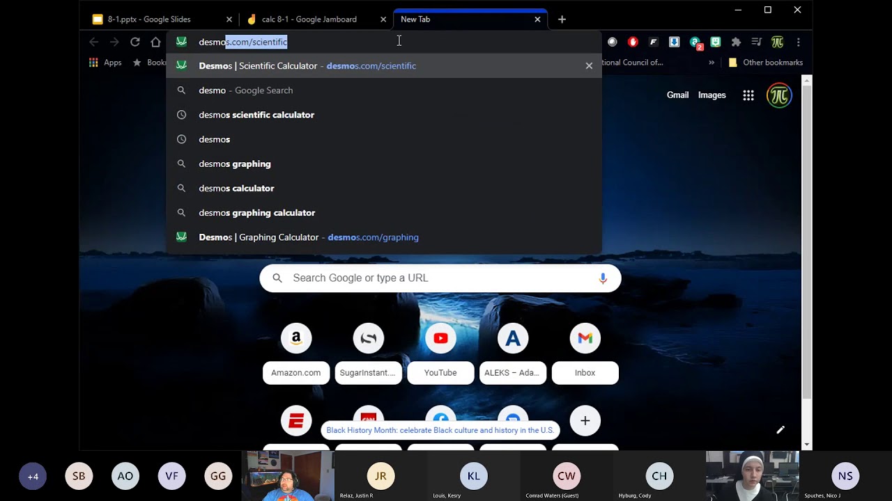Open the Chrome three-dot menu
892x501 pixels.
pos(798,42)
